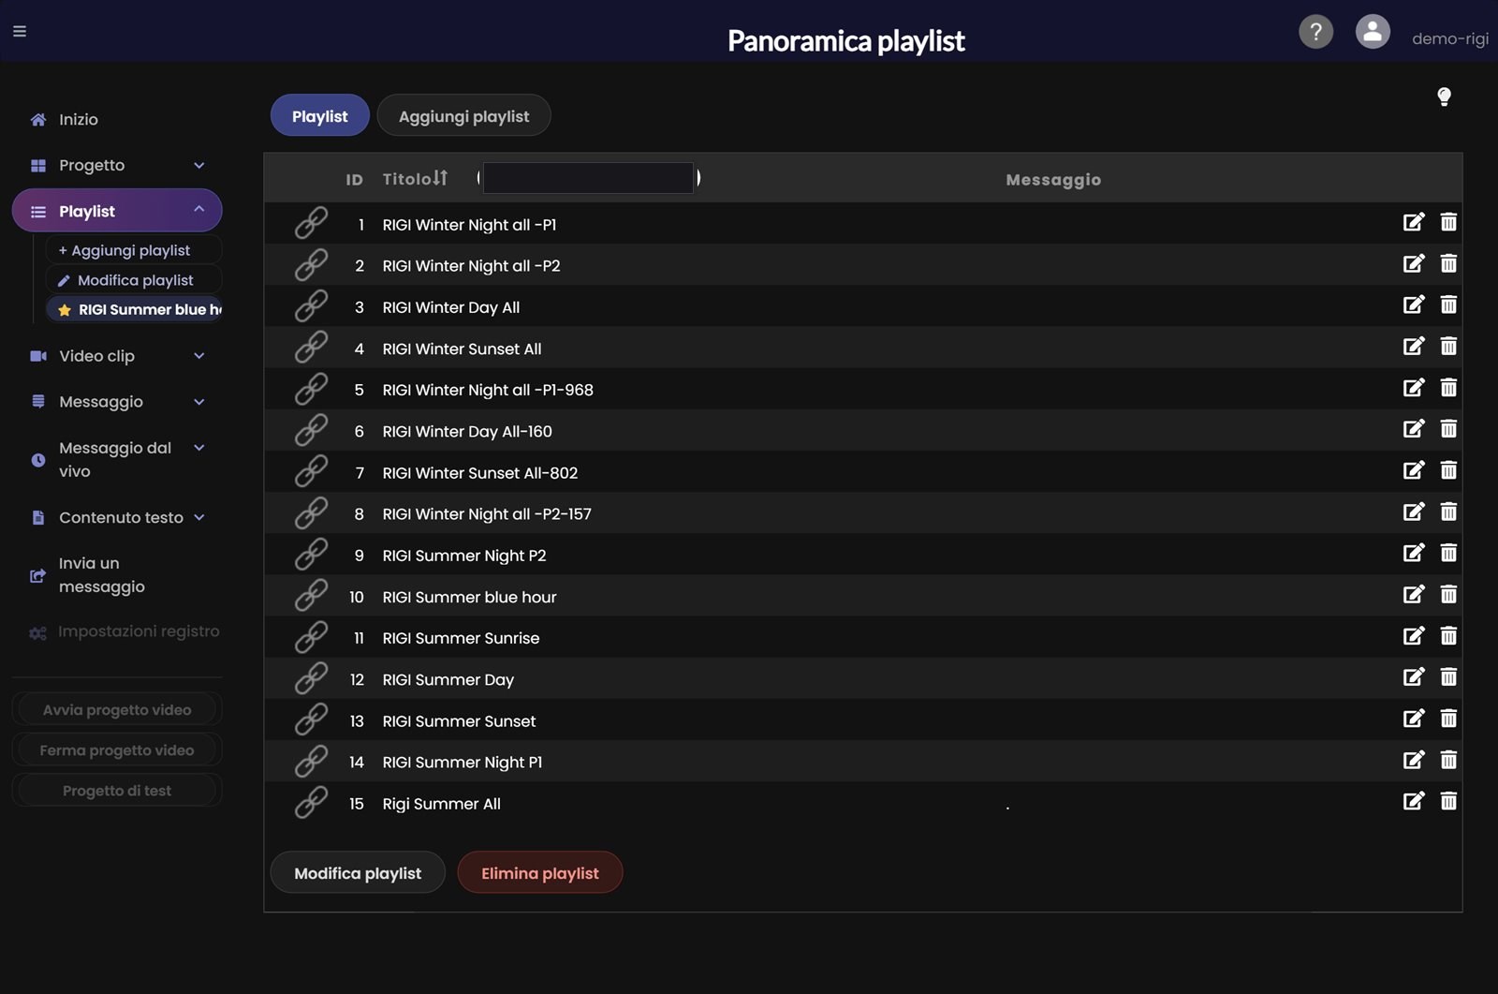Open the help question mark icon
1498x994 pixels.
point(1315,32)
